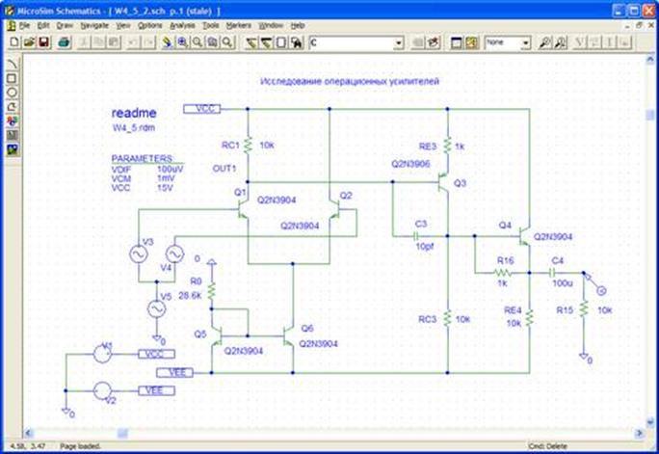Open the Help menu
Screen dimensions: 659x454
tap(298, 26)
